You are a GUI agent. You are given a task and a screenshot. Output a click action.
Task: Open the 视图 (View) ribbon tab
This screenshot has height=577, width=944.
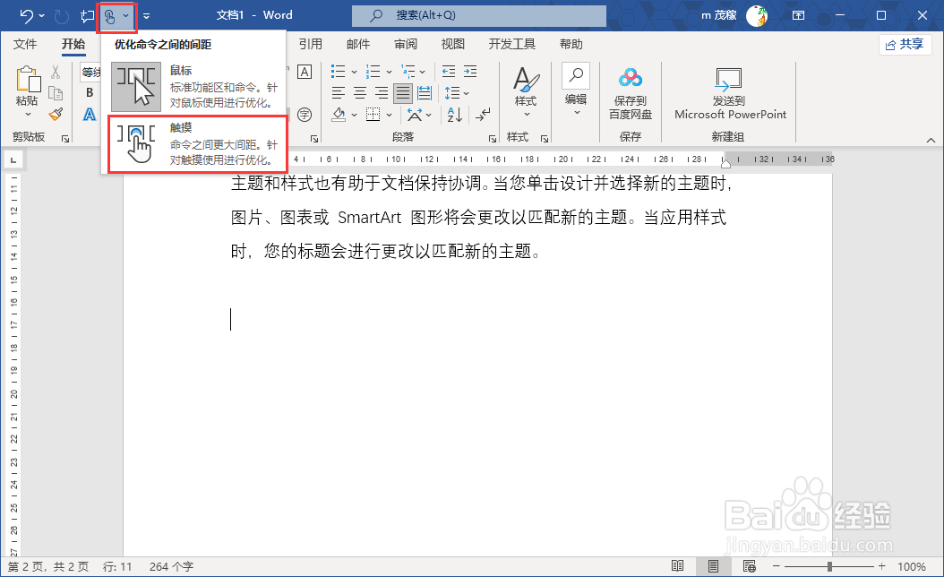pyautogui.click(x=452, y=43)
